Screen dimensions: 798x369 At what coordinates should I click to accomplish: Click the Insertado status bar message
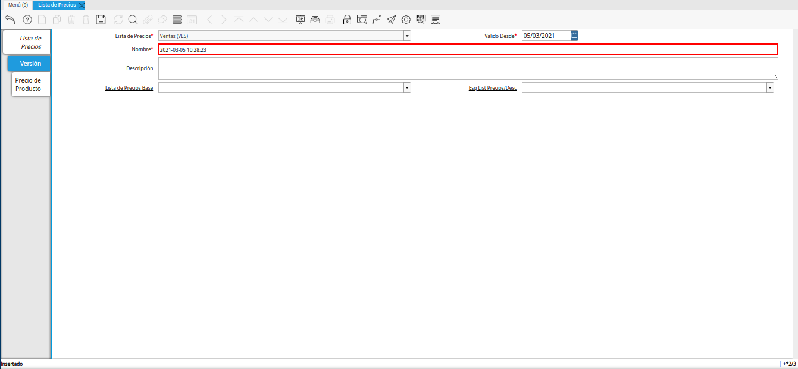tap(12, 364)
